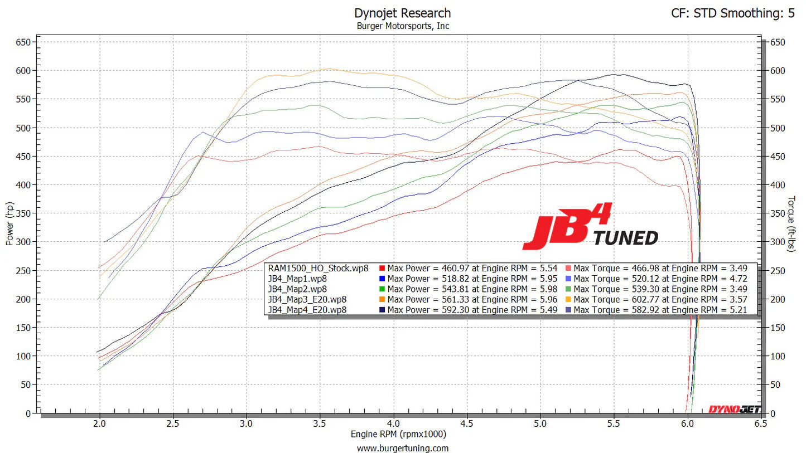Select the JB4_Map3_E20.wp8 legend entry
The height and width of the screenshot is (453, 806).
[306, 300]
